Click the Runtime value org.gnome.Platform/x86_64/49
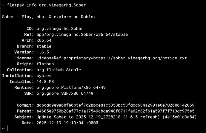206x133 pixels. click(71, 87)
